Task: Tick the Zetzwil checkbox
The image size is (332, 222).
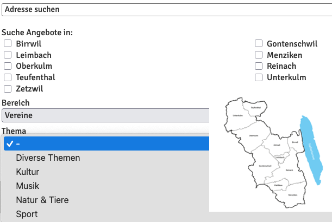Action: point(8,89)
